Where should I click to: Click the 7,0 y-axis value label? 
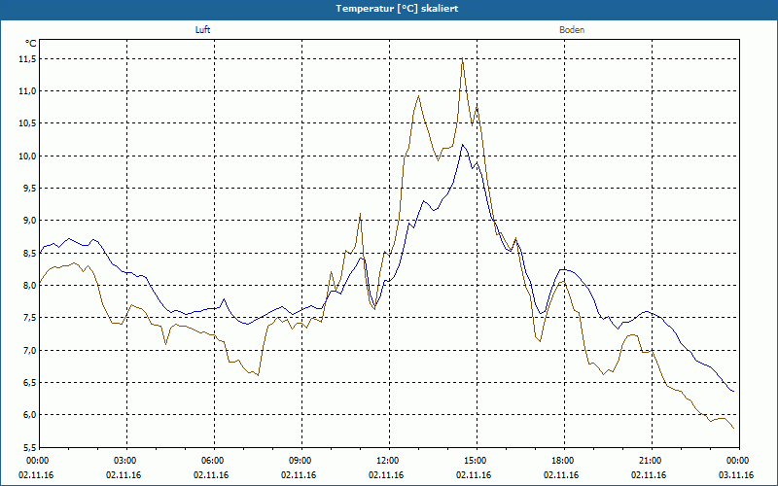27,350
